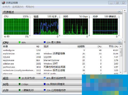Image resolution: width=128 pixels, height=95 pixels.
Task: Click the green 0 Kbps network swatch
Action: pyautogui.click(x=19, y=84)
